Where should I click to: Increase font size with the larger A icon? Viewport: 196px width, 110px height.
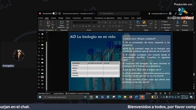pos(99,22)
